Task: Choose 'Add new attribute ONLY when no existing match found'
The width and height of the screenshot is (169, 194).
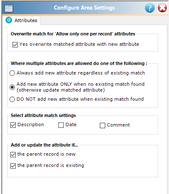Action: coord(12,87)
